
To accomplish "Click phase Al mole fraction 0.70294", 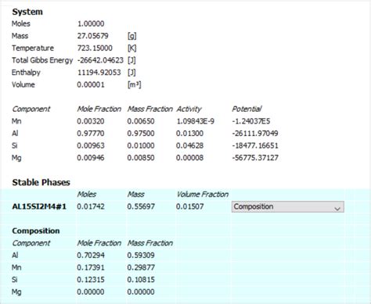I will click(x=91, y=256).
